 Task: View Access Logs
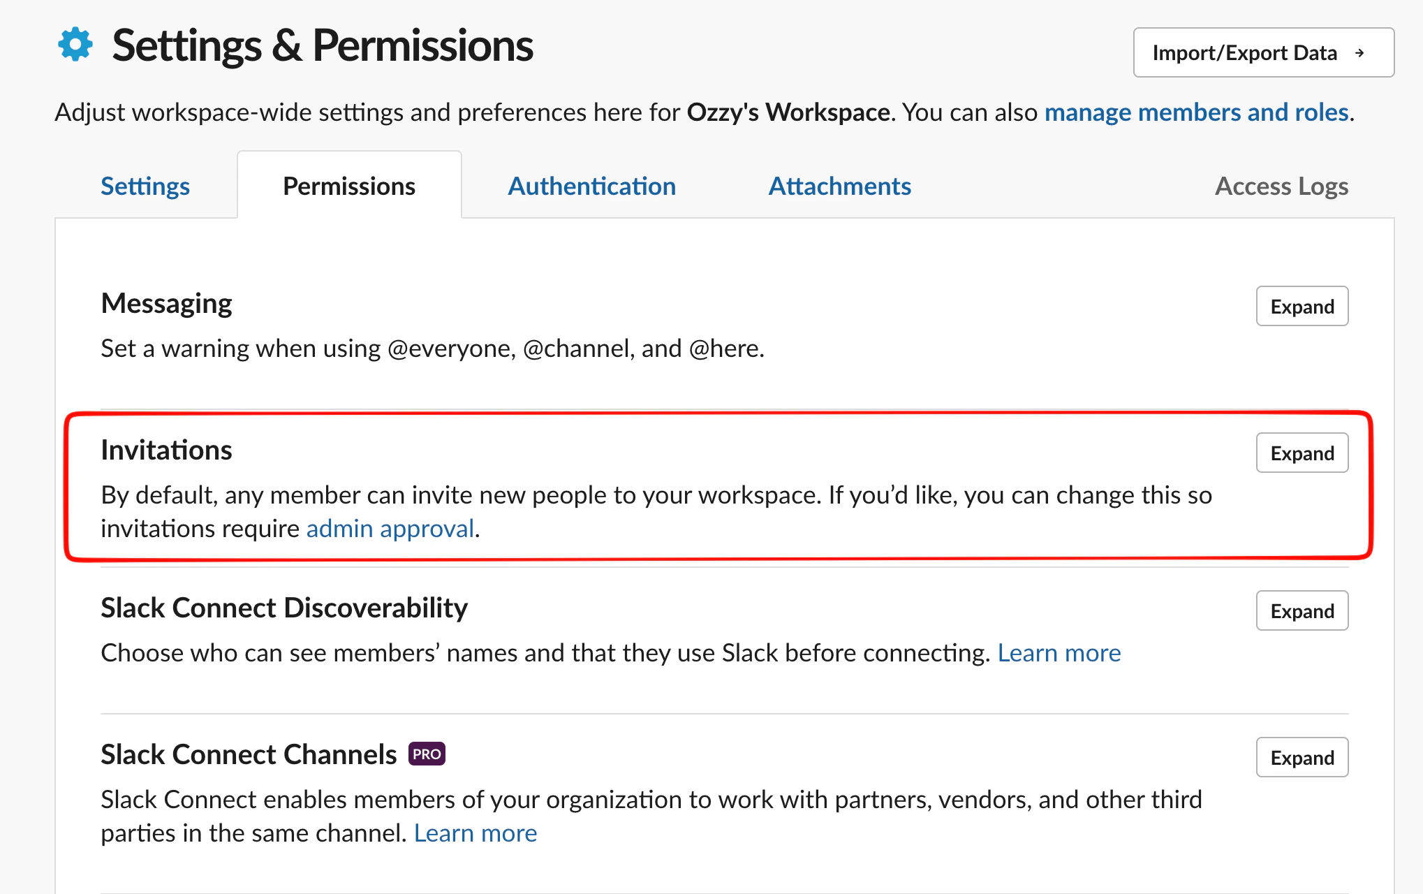pyautogui.click(x=1281, y=186)
